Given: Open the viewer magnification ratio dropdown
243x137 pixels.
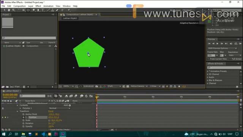Looking at the screenshot, I should [x=68, y=86].
